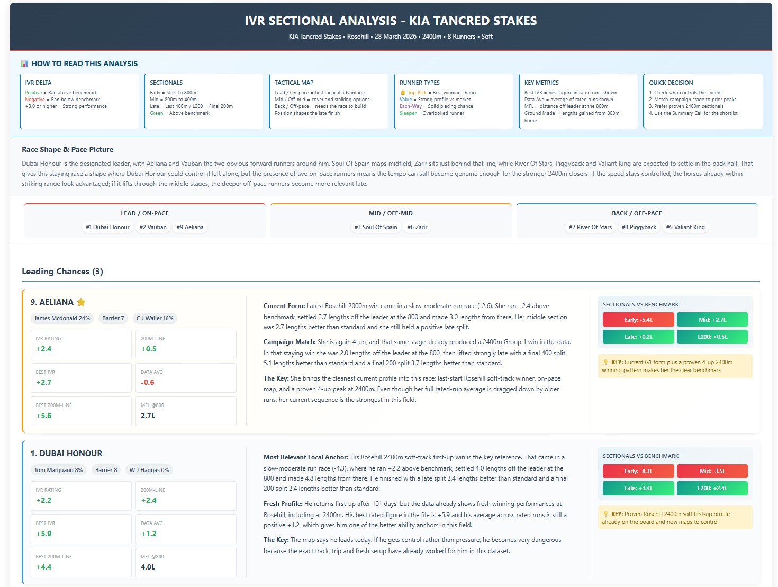The width and height of the screenshot is (778, 587).
Task: Select the #1 Dubai Honour runner chip
Action: click(107, 227)
